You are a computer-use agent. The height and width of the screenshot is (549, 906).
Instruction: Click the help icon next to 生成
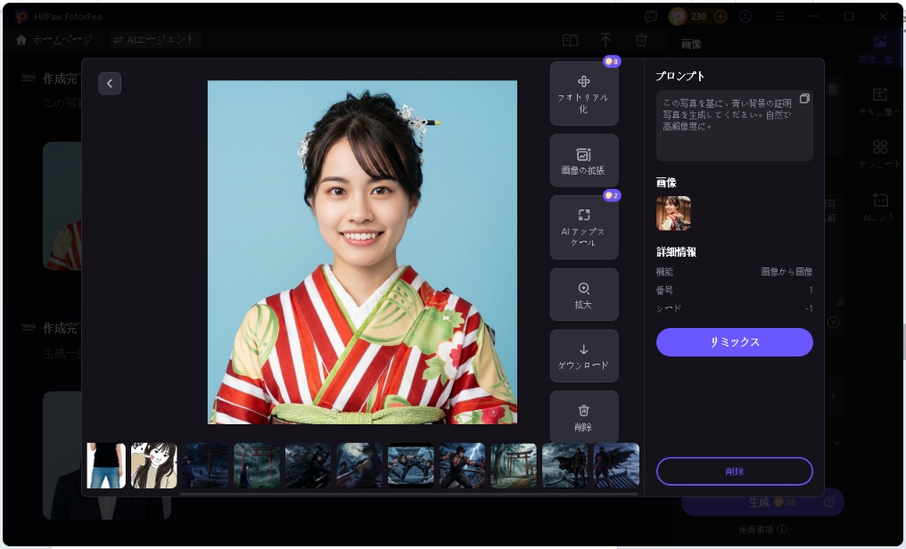pyautogui.click(x=828, y=503)
